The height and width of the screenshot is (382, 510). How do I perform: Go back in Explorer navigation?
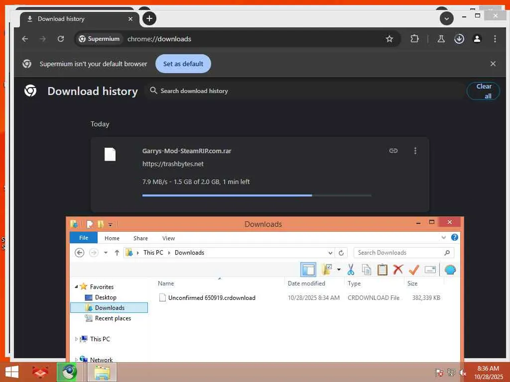[79, 252]
